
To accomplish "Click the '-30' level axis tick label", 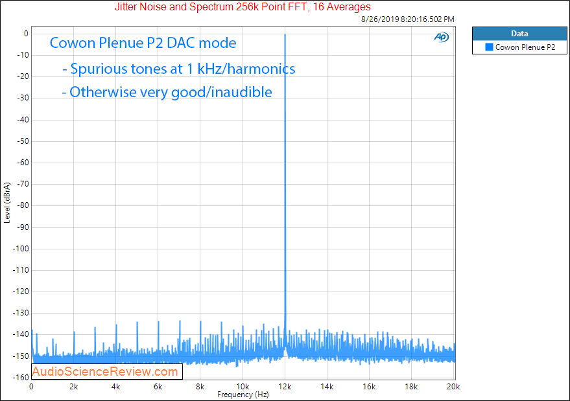I will tap(23, 98).
